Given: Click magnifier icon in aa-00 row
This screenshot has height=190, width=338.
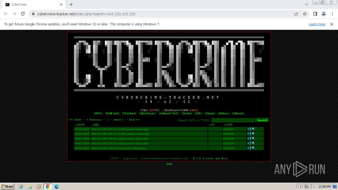Looking at the screenshot, I should 253,129.
